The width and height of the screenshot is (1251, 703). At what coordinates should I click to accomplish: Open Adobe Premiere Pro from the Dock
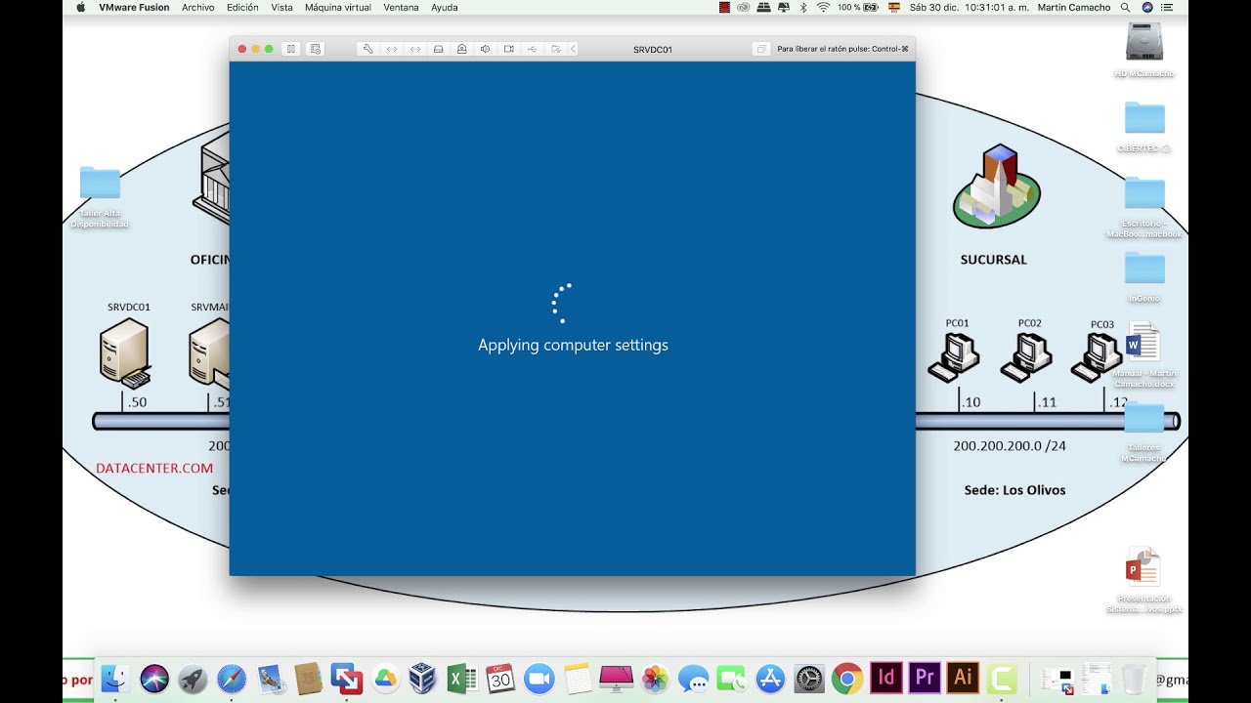click(x=925, y=678)
